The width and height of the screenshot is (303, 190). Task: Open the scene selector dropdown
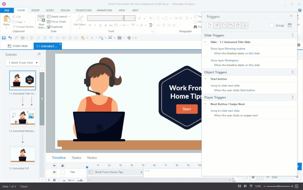tap(23, 63)
